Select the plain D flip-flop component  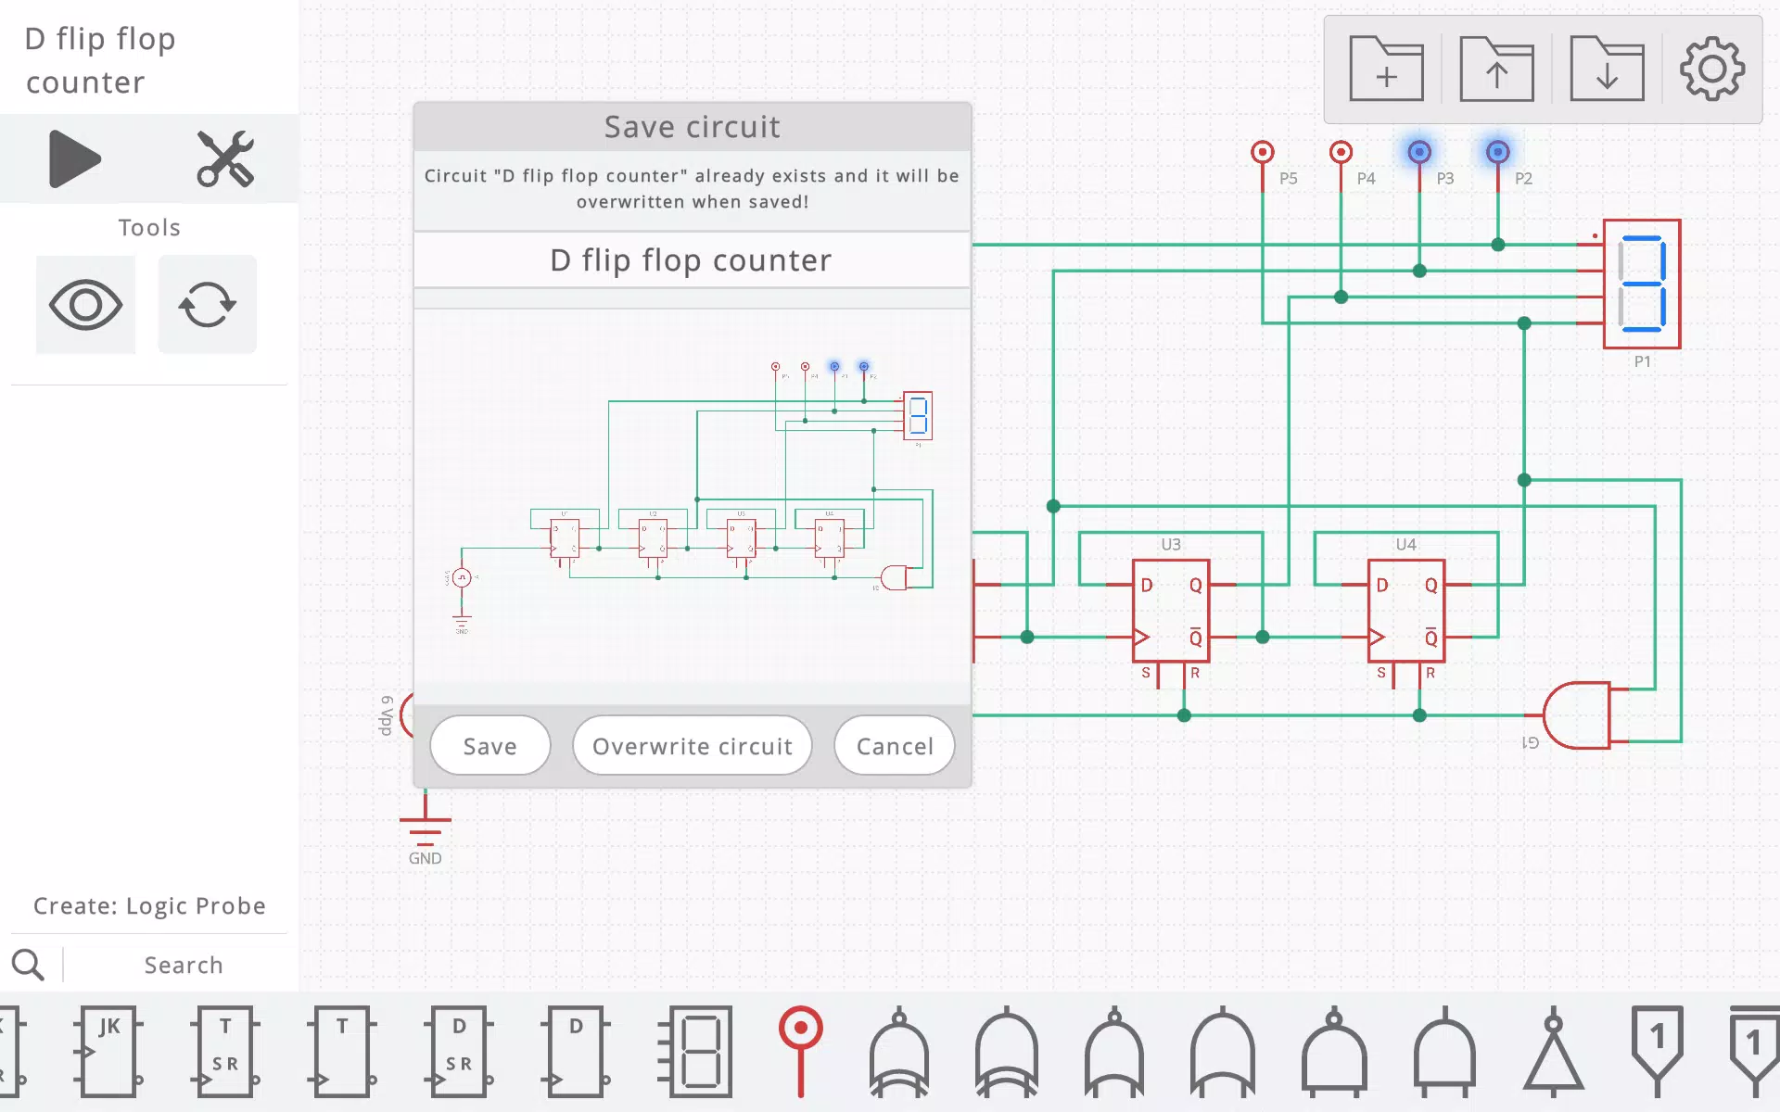[576, 1053]
